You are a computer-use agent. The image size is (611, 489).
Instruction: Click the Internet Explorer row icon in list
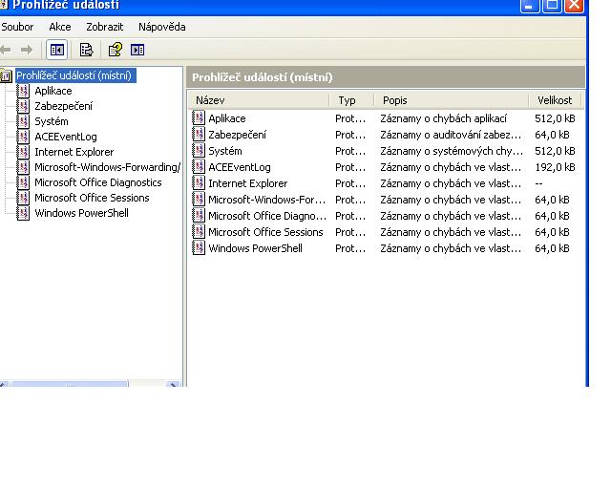tap(199, 183)
